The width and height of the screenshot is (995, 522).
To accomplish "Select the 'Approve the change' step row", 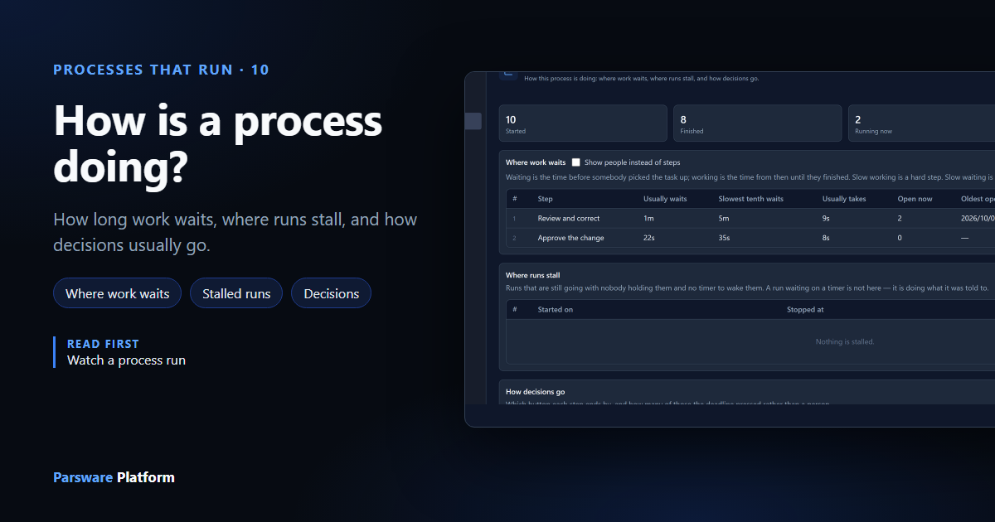I will point(750,238).
